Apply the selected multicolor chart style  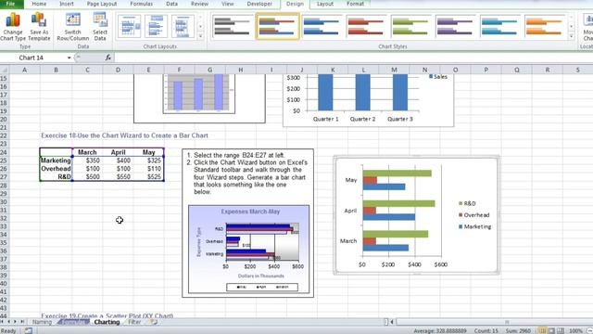(278, 26)
